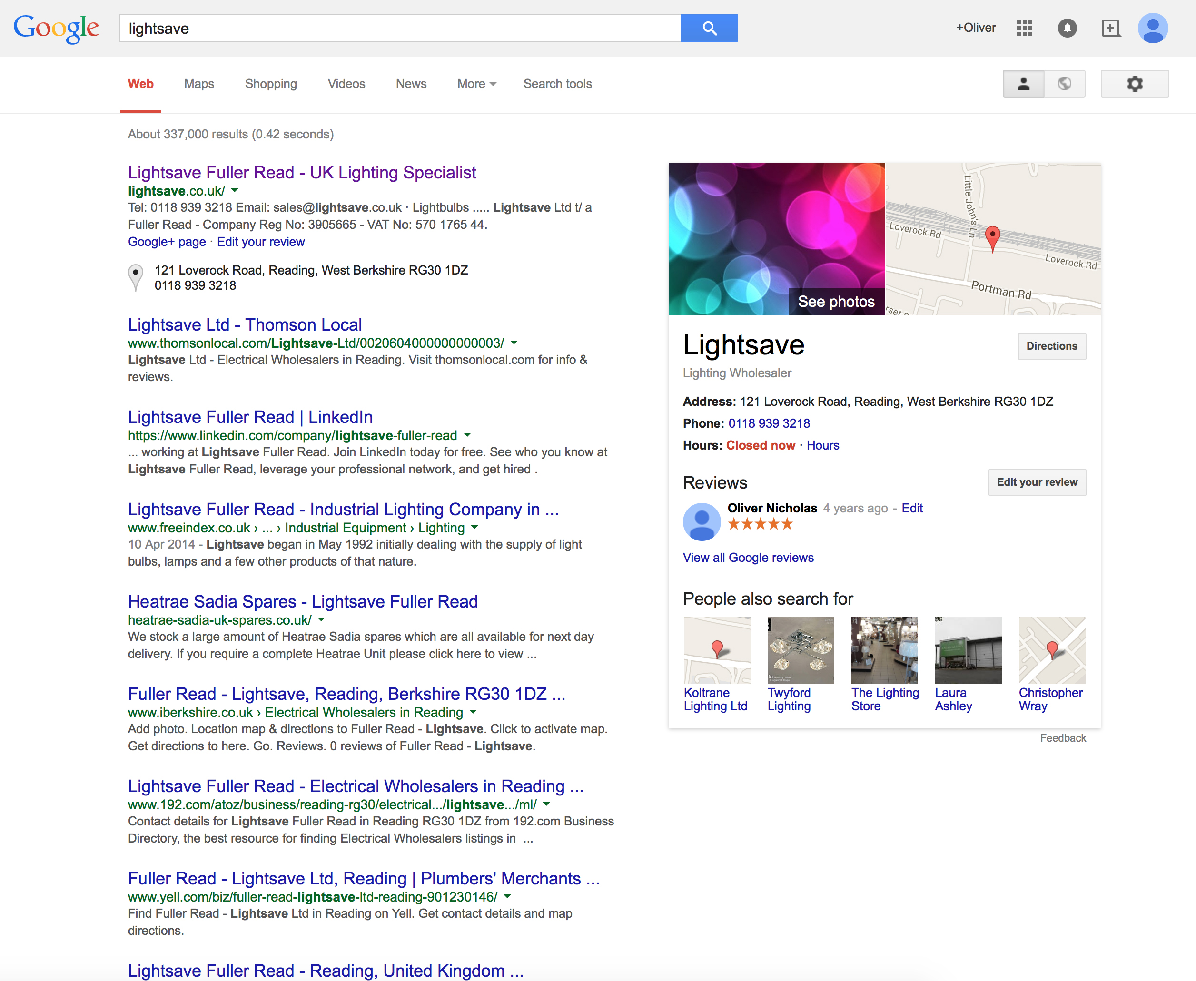Open the notifications bell
Screen dimensions: 1196x981
point(1067,28)
